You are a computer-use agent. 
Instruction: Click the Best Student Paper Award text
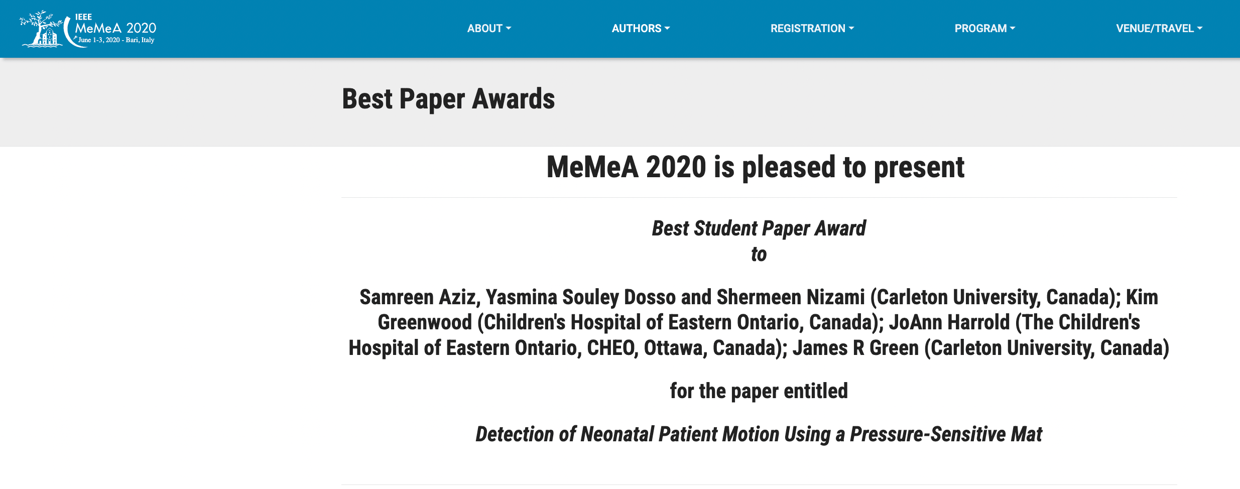pos(758,228)
